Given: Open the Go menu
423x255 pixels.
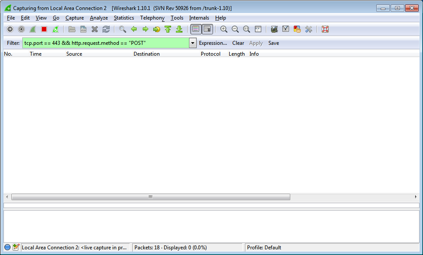Looking at the screenshot, I should 56,18.
